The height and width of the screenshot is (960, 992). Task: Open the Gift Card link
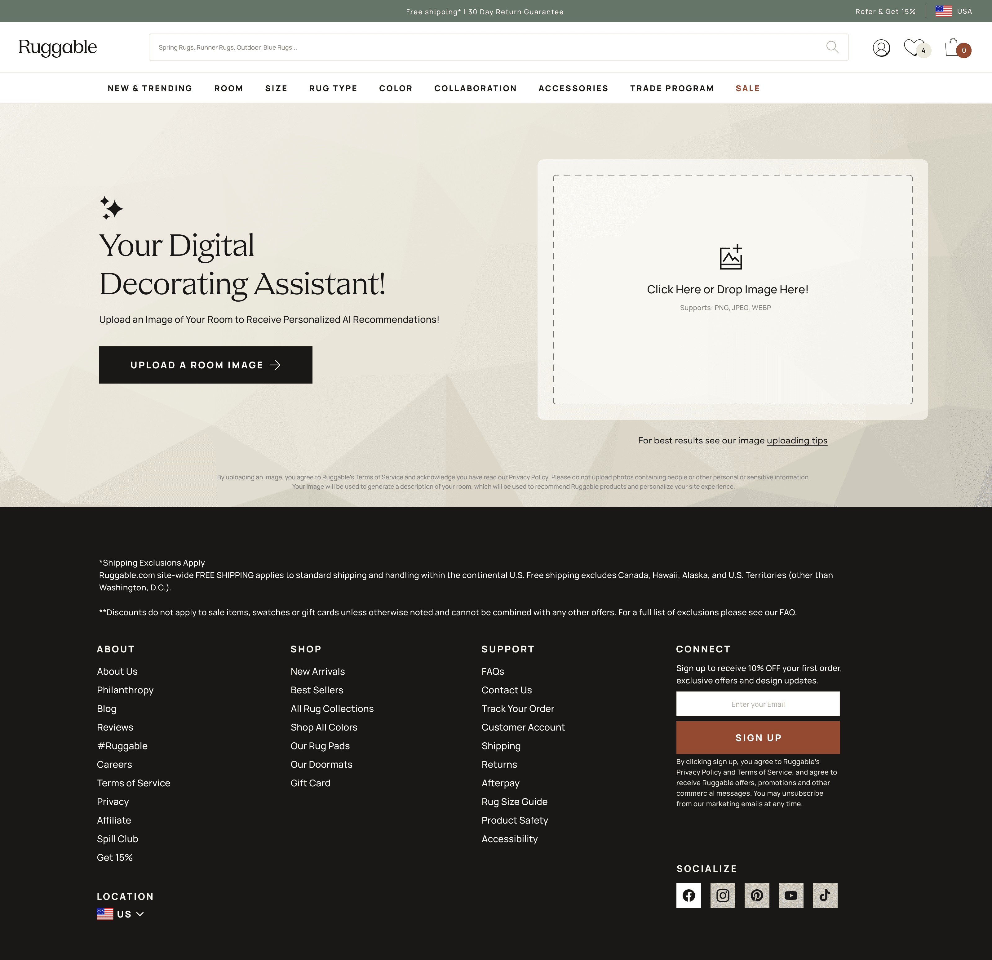coord(310,783)
